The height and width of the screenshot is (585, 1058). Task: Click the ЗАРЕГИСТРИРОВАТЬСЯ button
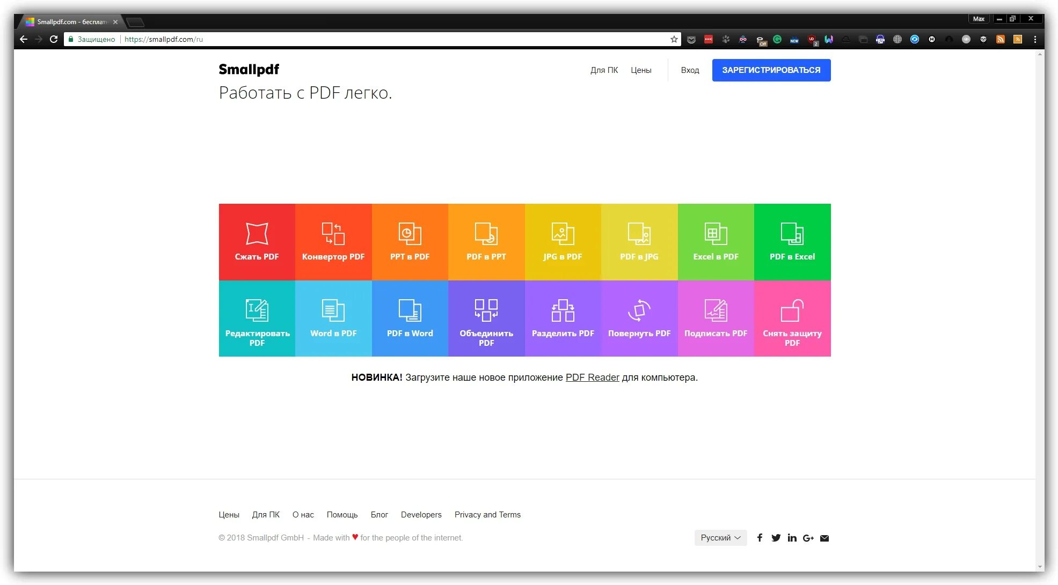tap(771, 70)
